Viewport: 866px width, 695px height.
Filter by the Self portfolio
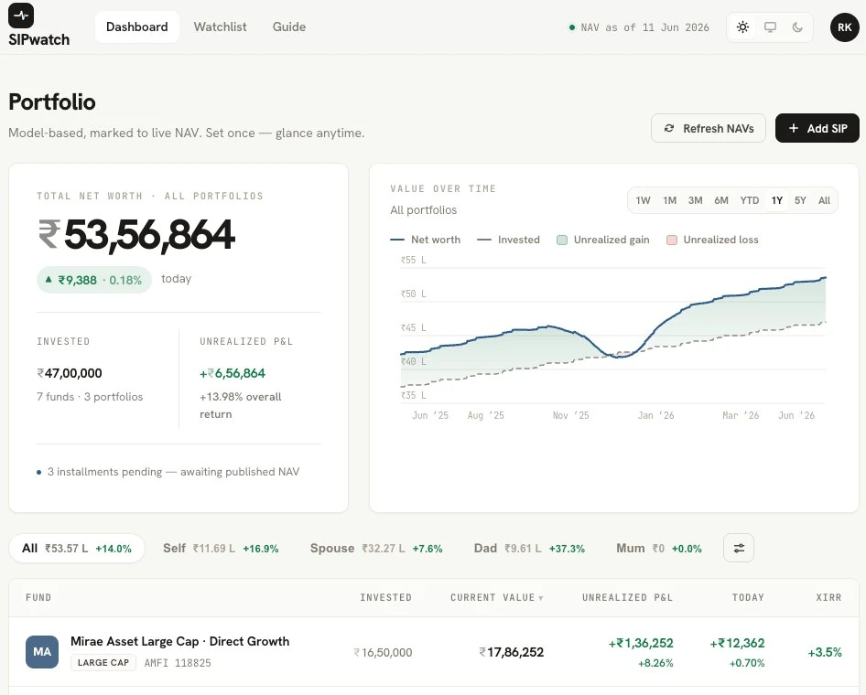click(221, 549)
